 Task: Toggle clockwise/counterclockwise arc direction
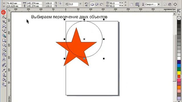click(x=131, y=5)
